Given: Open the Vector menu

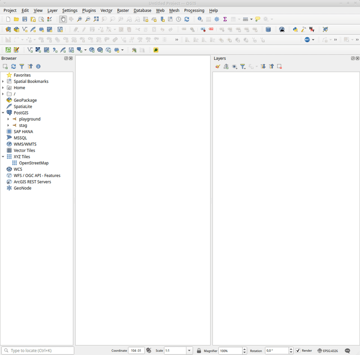Looking at the screenshot, I should tap(106, 10).
